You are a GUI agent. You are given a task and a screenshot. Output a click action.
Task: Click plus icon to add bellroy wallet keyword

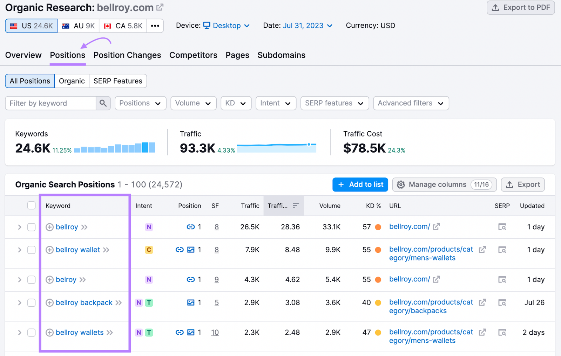coord(50,250)
